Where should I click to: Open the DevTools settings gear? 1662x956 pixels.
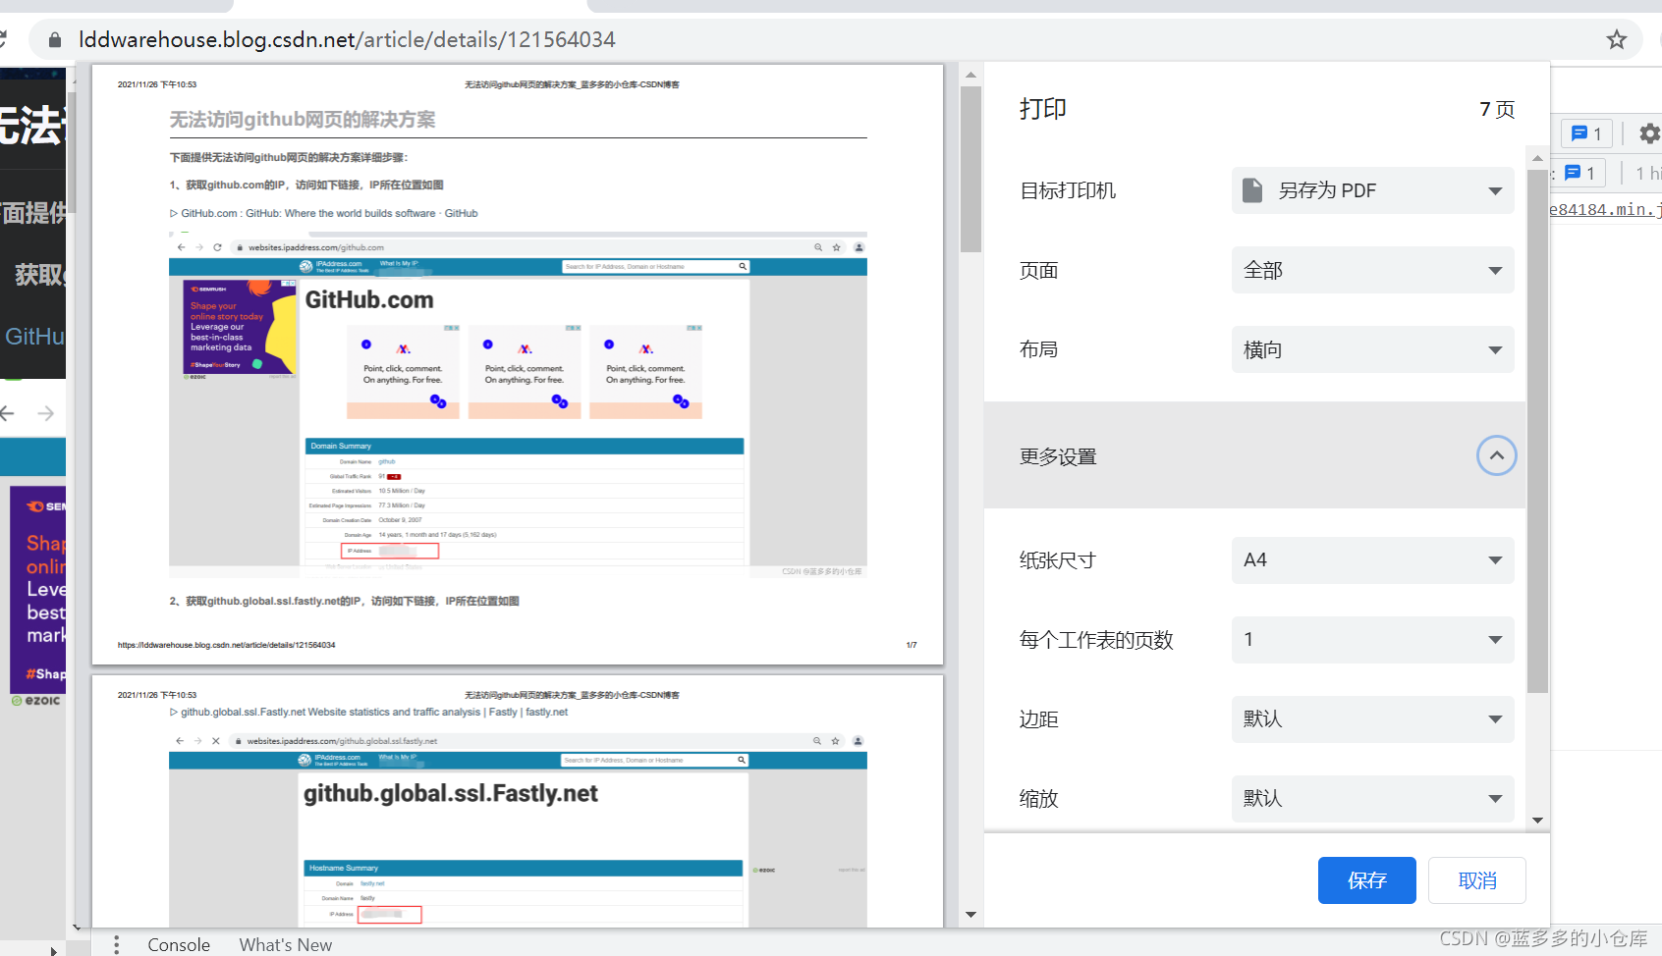1649,133
